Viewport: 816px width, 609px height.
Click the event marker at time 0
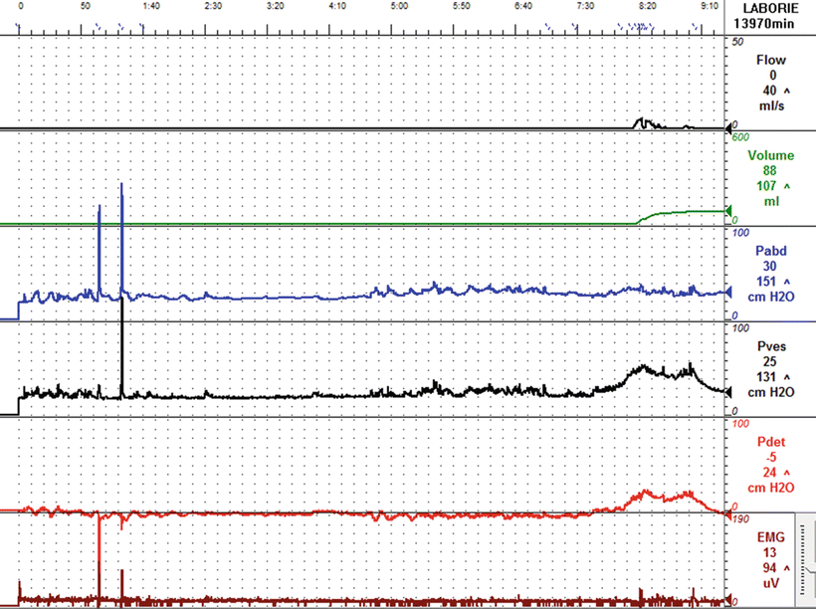click(x=18, y=26)
